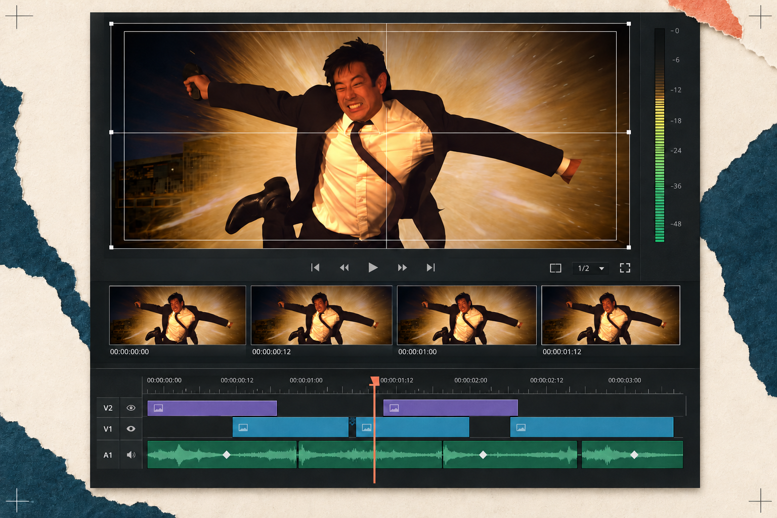
Task: Enter fullscreen preview mode
Action: tap(625, 268)
